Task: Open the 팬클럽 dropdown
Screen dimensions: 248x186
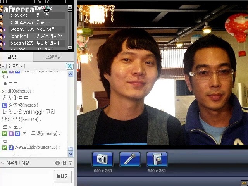Action: pyautogui.click(x=16, y=66)
